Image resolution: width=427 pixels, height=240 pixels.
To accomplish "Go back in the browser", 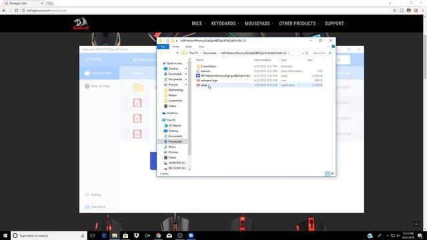I will 4,11.
